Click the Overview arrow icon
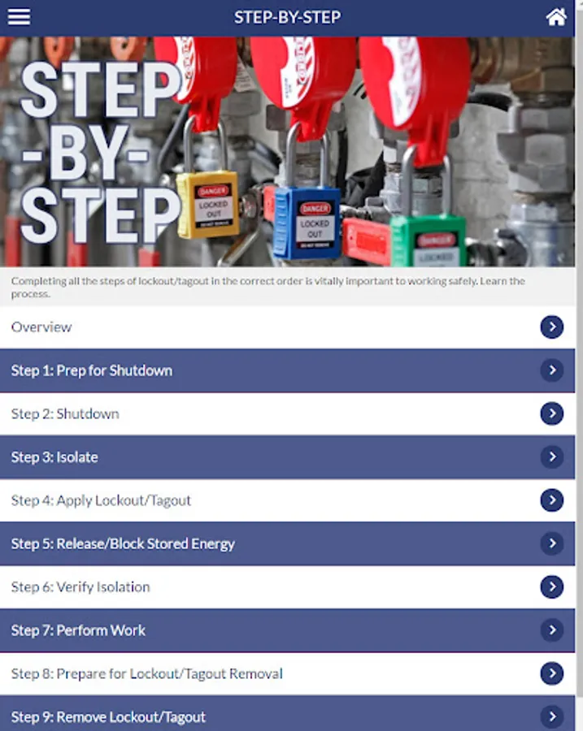The width and height of the screenshot is (583, 731). click(552, 327)
